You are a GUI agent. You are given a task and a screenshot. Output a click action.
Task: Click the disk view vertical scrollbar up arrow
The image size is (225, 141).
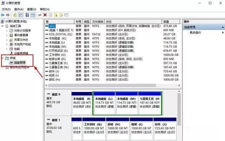(x=179, y=91)
